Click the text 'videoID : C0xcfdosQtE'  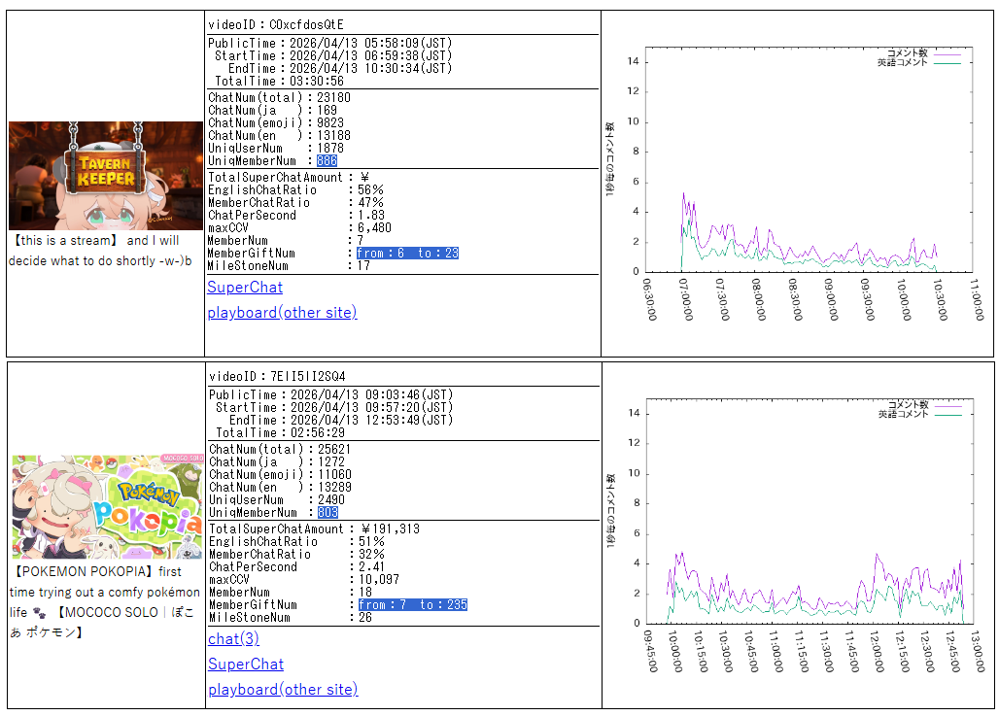[x=276, y=25]
